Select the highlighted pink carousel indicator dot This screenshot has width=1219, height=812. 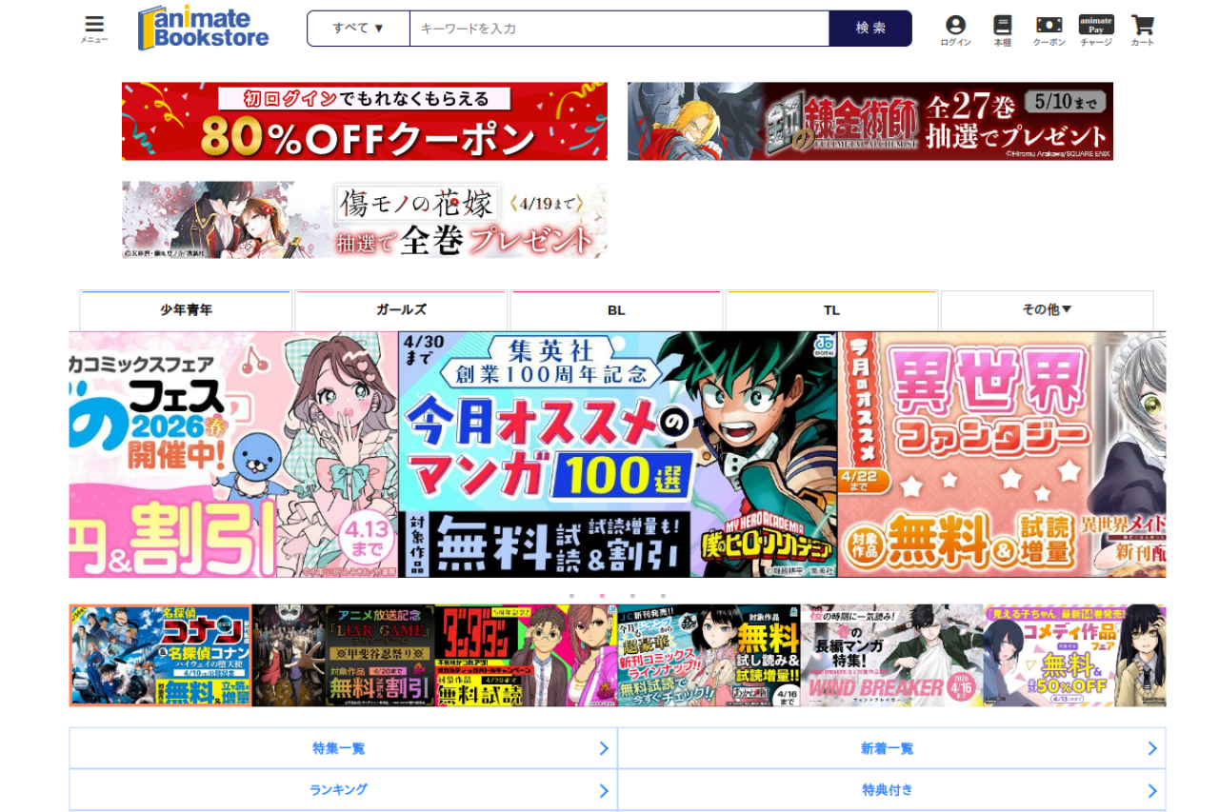click(x=602, y=596)
